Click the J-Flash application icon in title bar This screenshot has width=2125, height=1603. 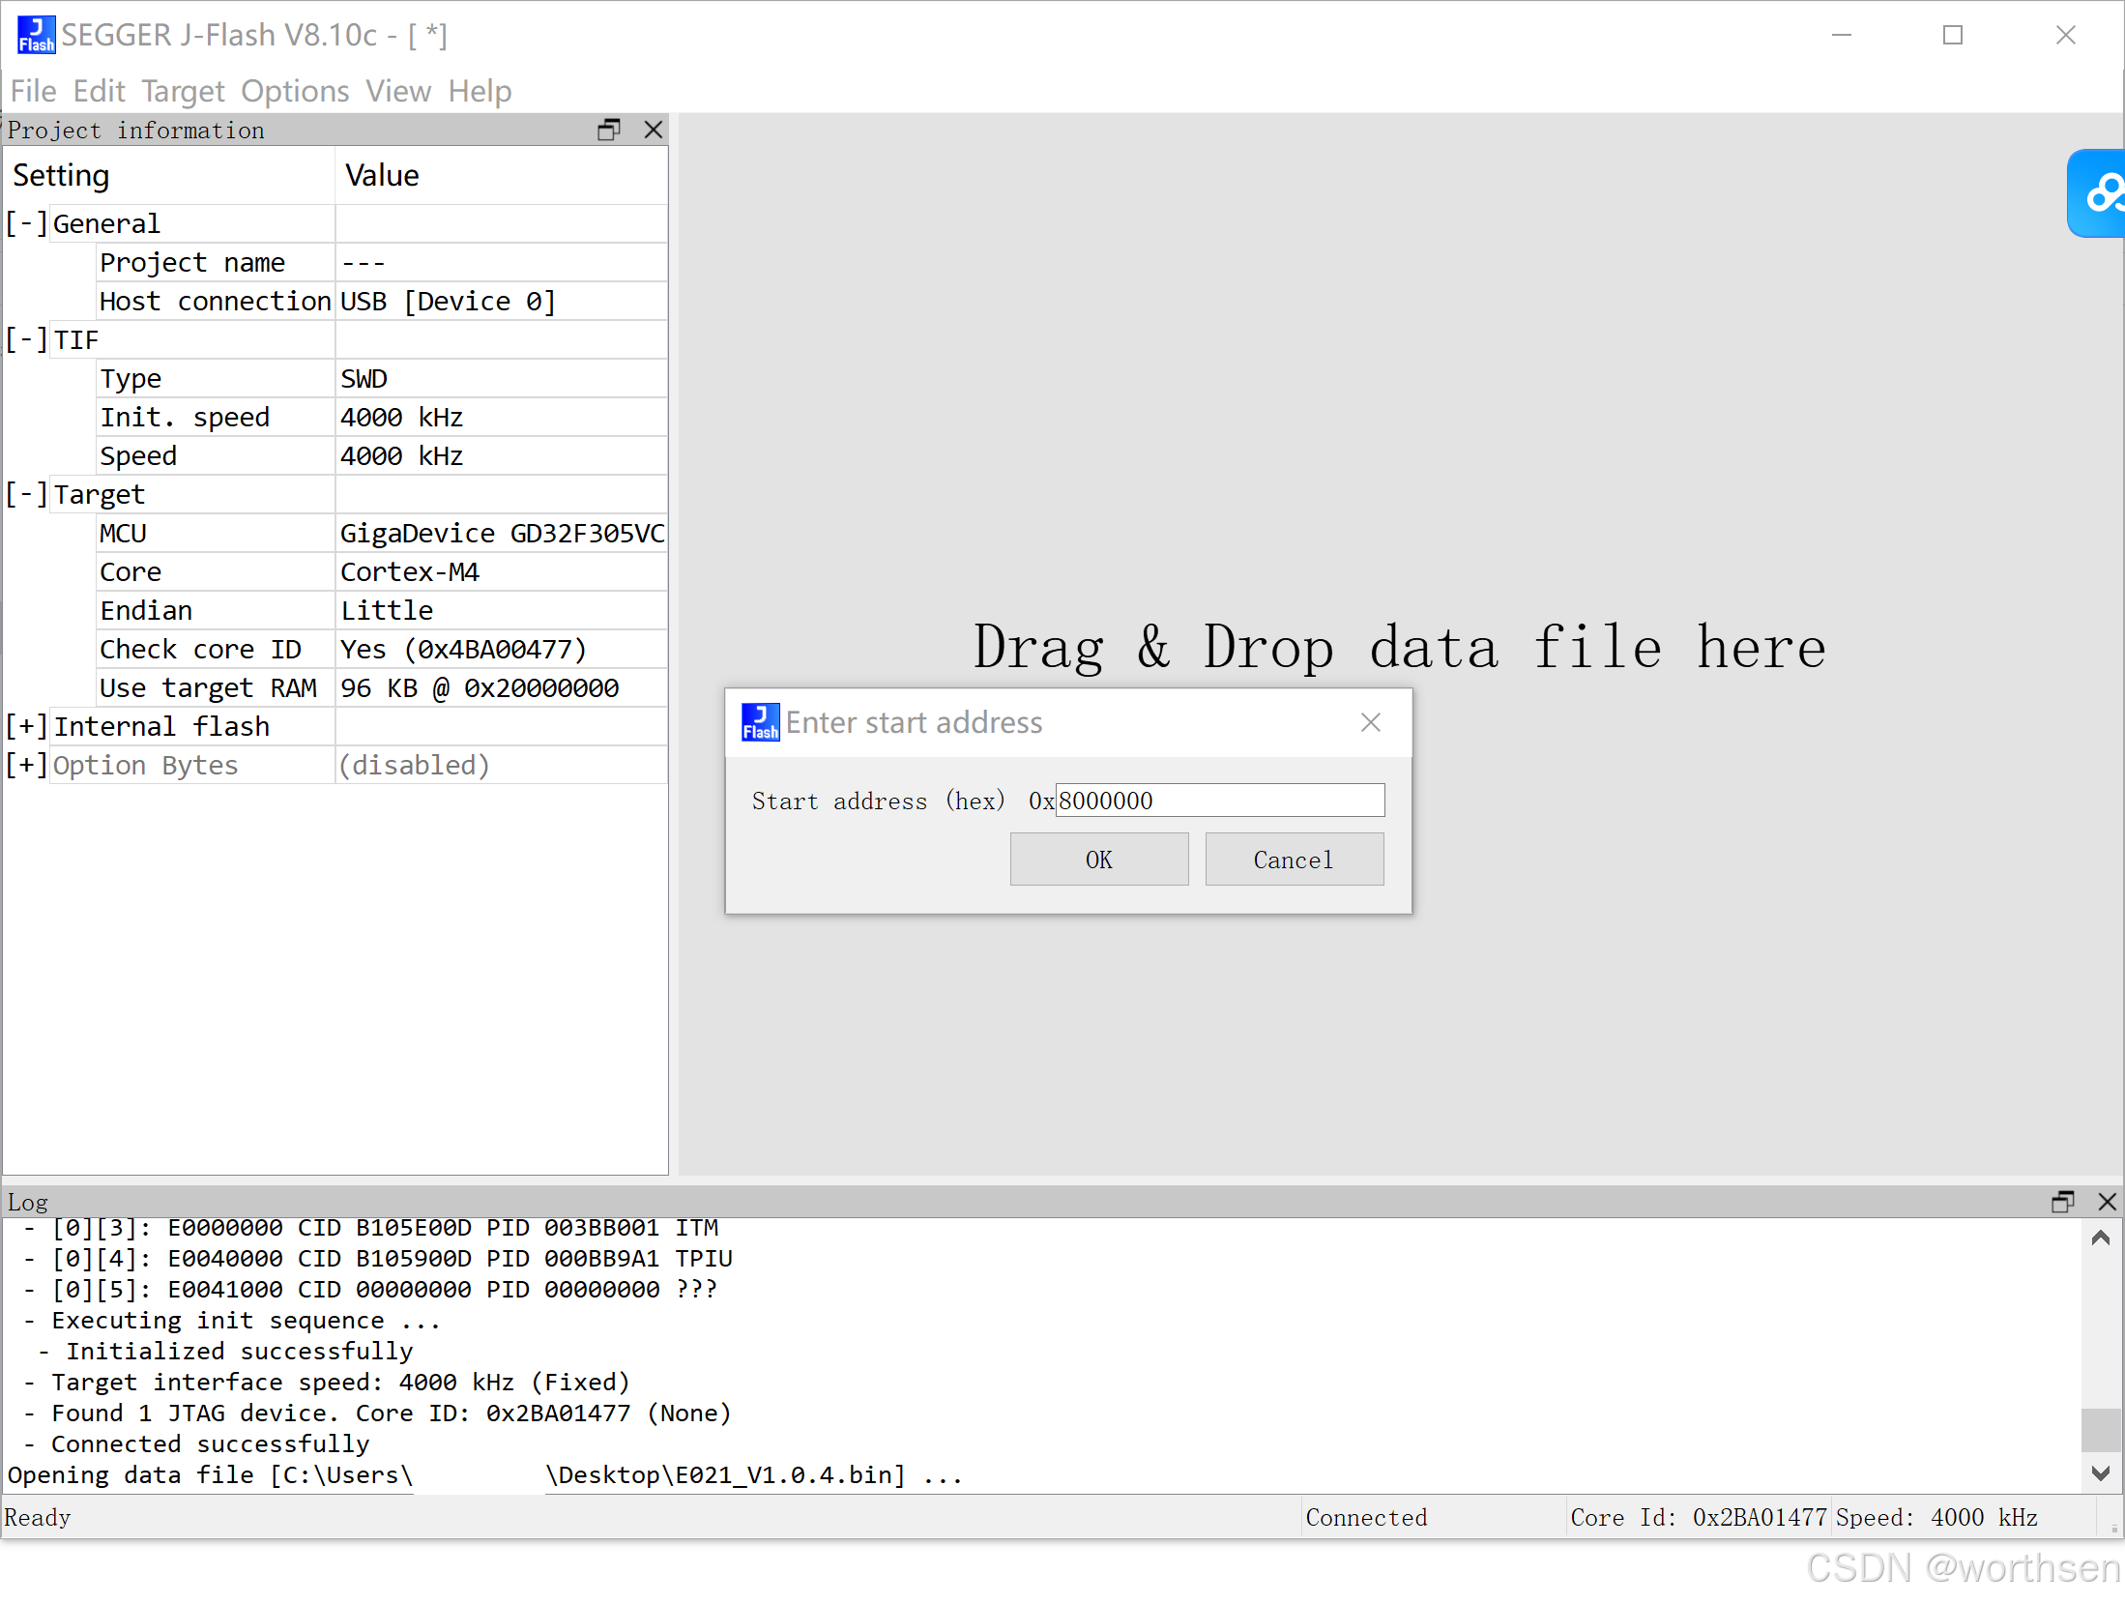(36, 35)
